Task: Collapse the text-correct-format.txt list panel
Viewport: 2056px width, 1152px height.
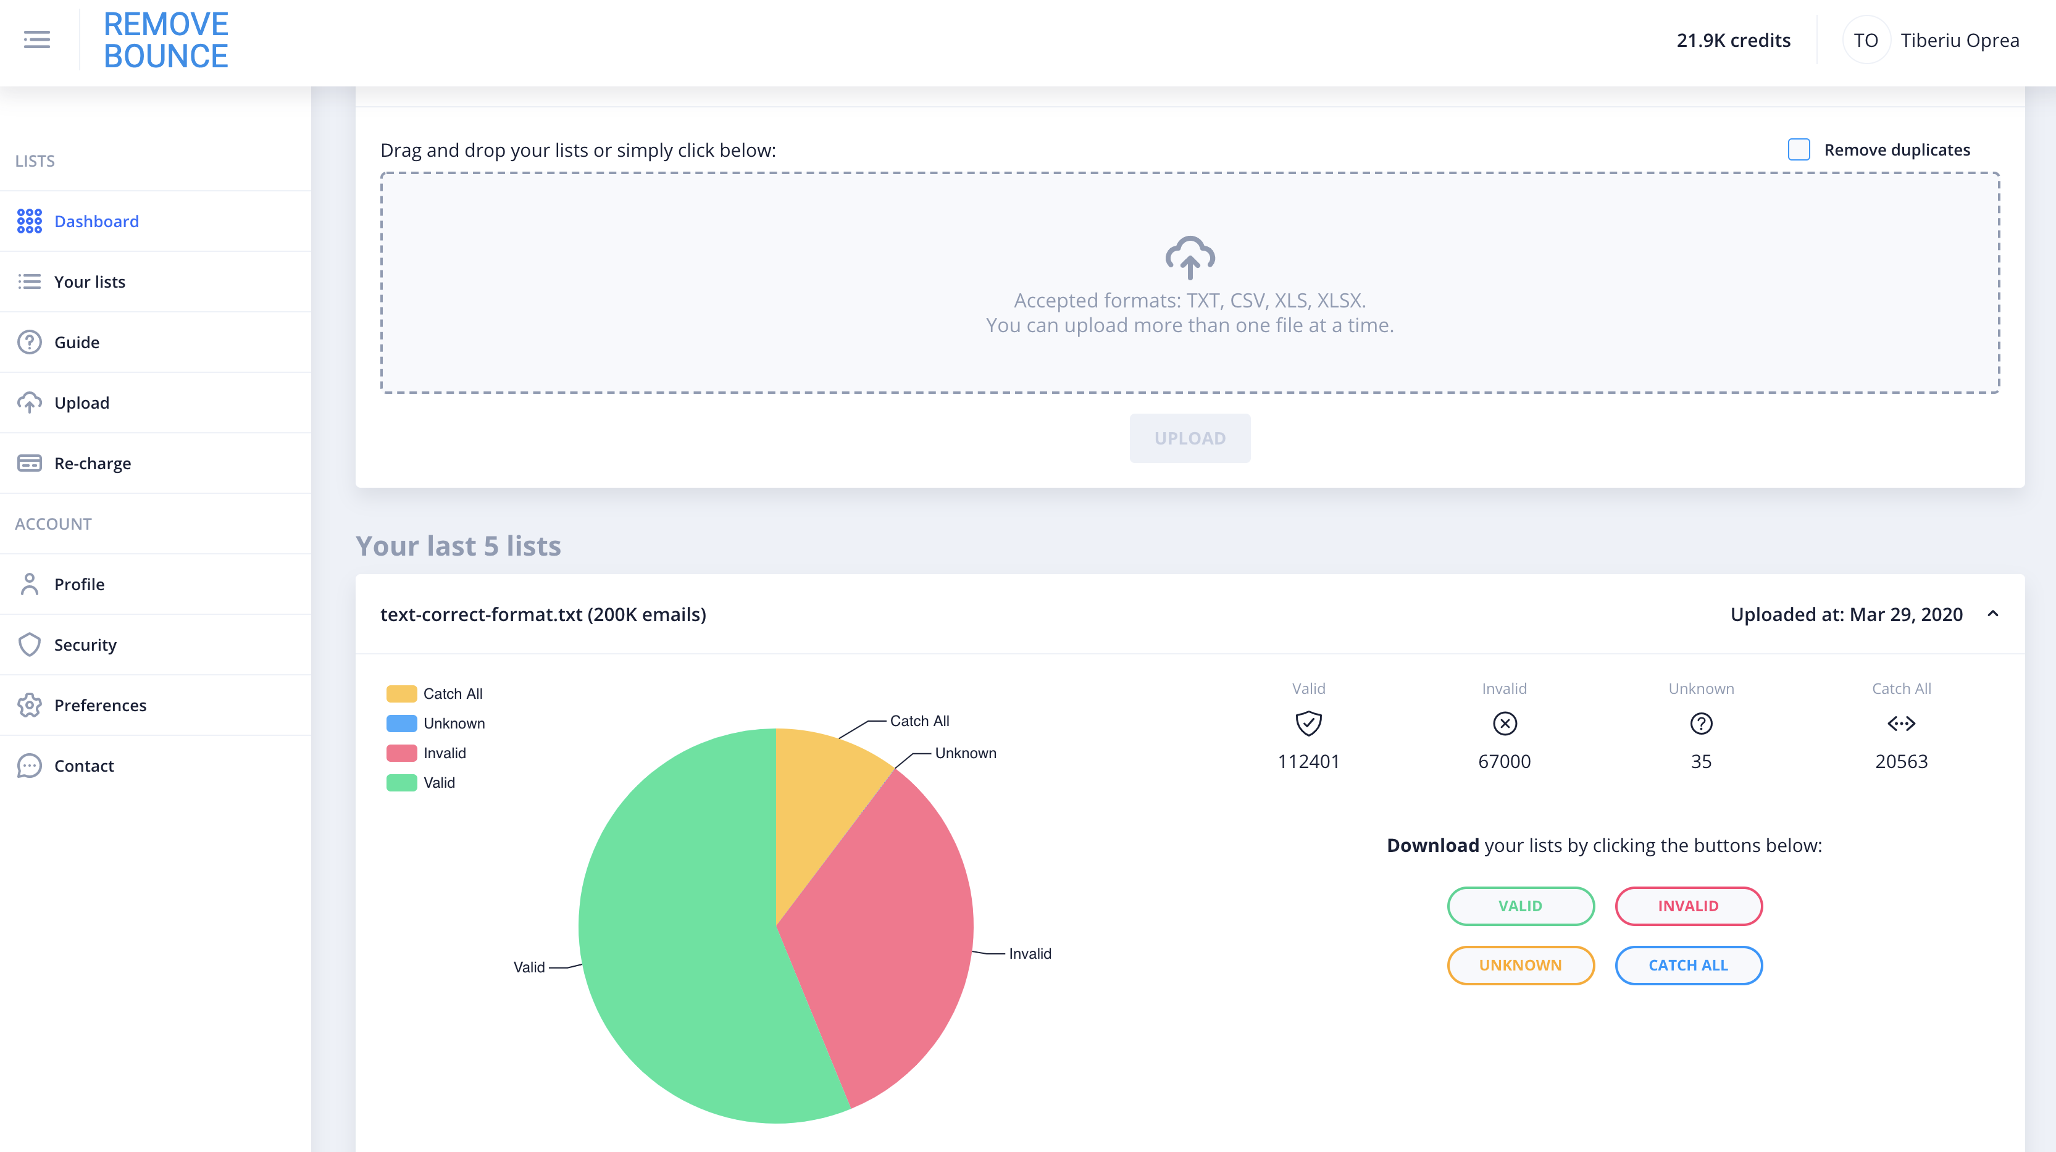Action: (1992, 614)
